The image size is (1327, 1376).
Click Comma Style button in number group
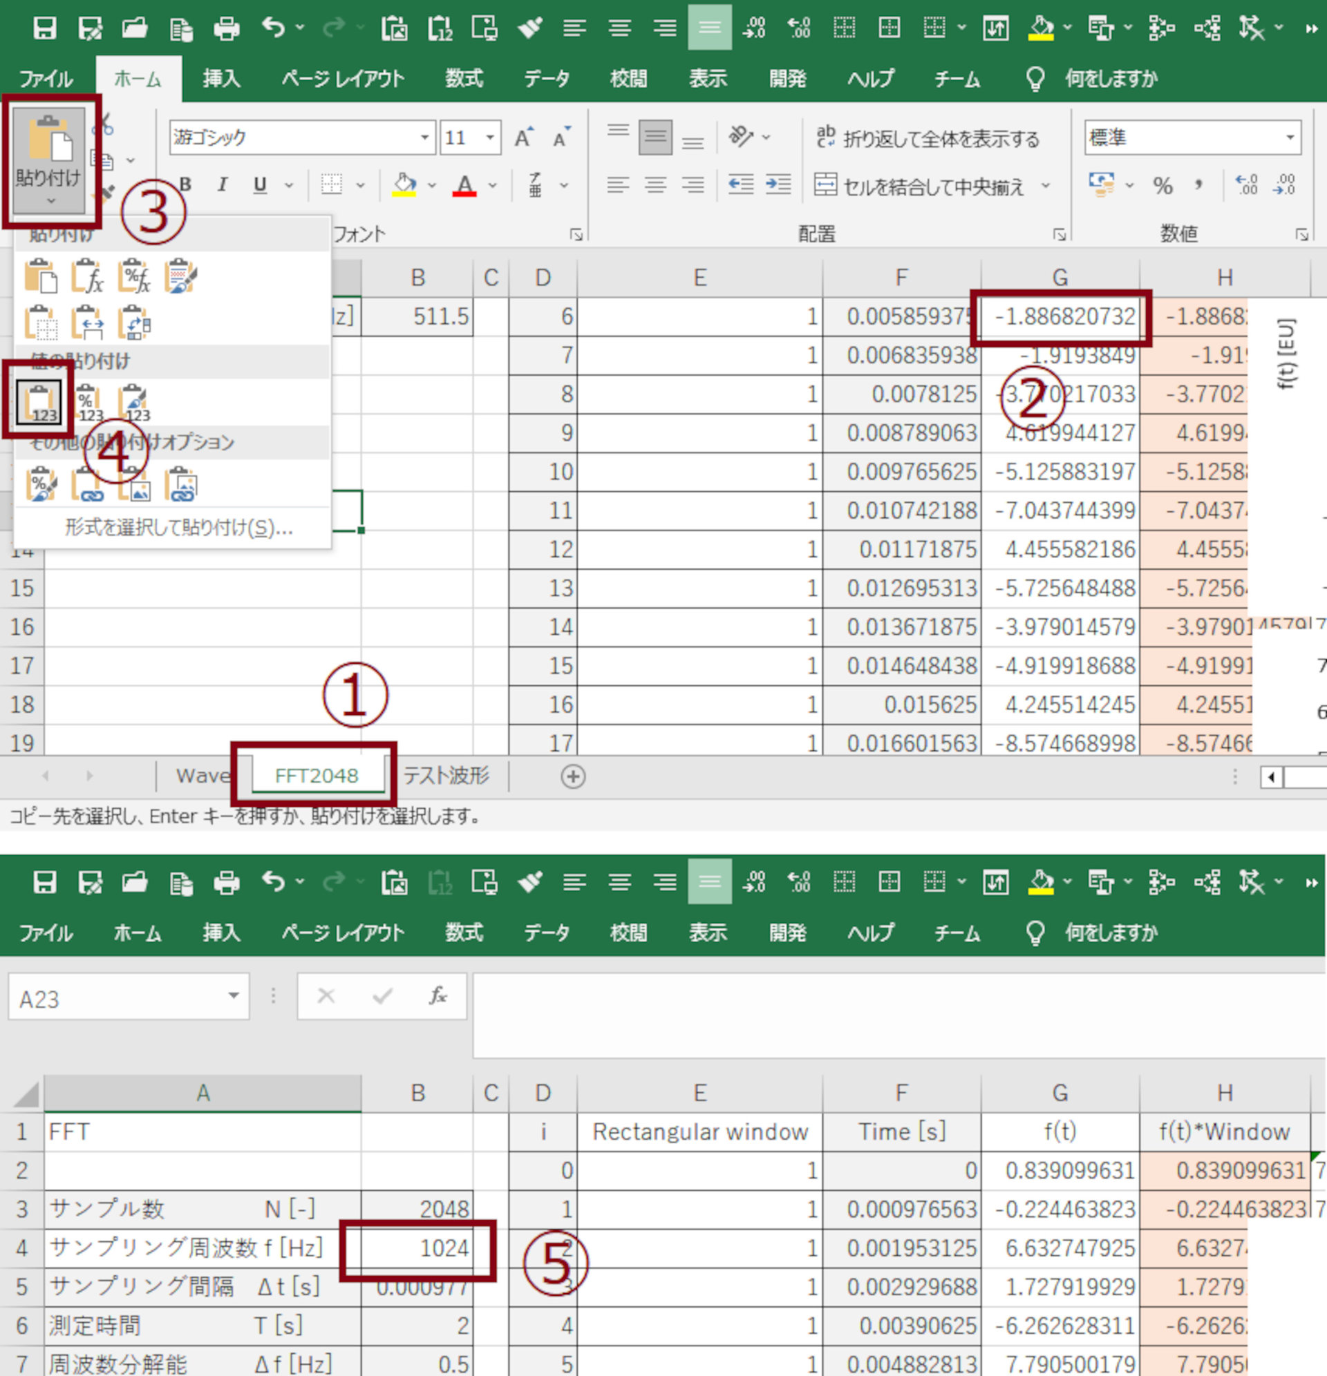pyautogui.click(x=1198, y=185)
